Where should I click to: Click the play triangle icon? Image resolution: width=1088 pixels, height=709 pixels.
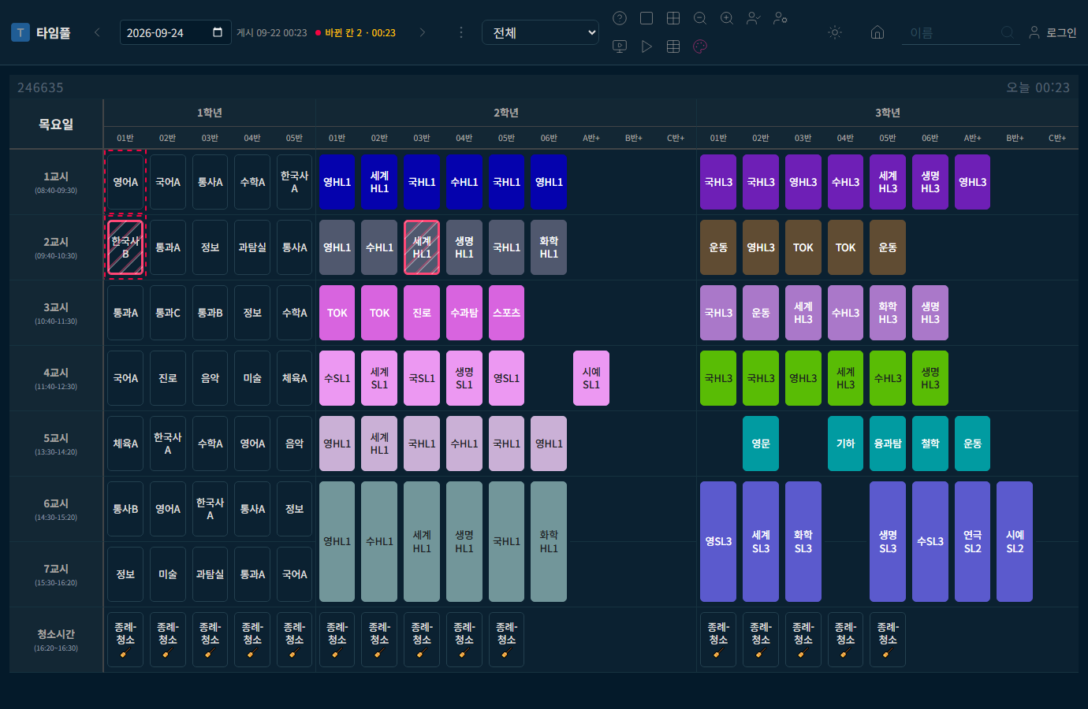coord(646,46)
